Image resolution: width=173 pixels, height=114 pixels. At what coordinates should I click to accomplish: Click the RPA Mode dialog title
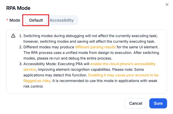click(x=18, y=8)
